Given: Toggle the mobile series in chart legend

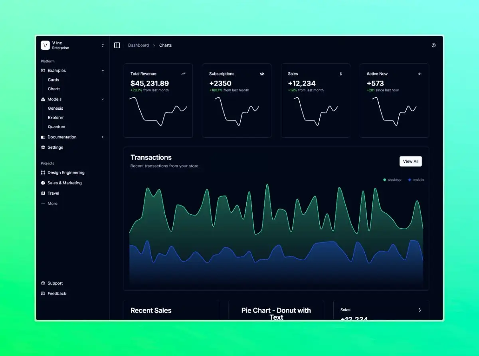Looking at the screenshot, I should click(x=416, y=180).
